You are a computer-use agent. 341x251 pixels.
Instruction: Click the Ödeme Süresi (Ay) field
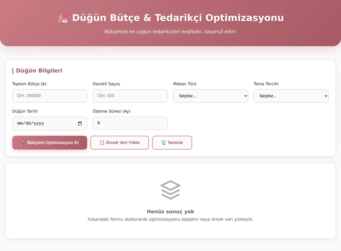[x=130, y=123]
